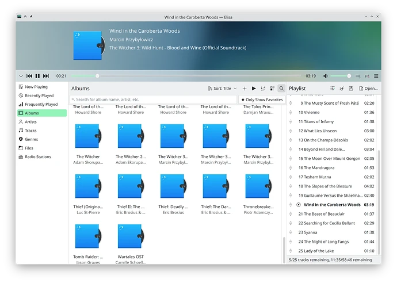The image size is (397, 283).
Task: Toggle the search bar magnifier icon
Action: click(x=281, y=89)
